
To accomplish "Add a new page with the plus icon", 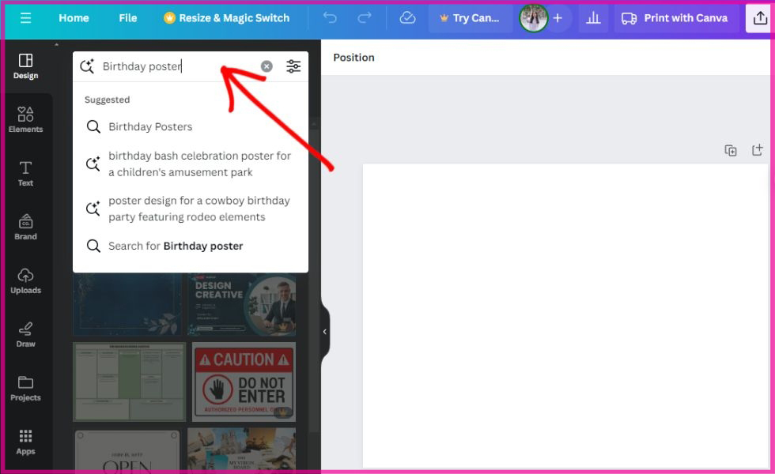I will [758, 150].
